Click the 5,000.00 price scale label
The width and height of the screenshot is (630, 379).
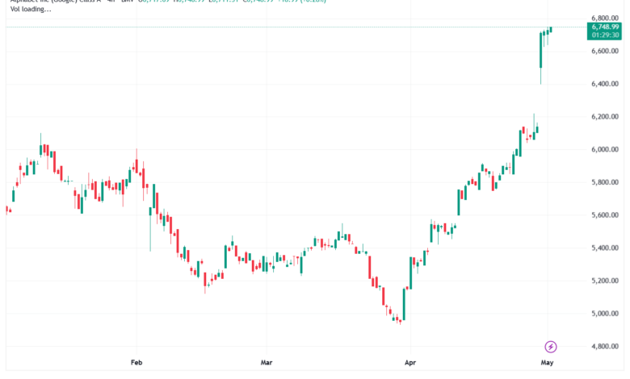pos(605,314)
